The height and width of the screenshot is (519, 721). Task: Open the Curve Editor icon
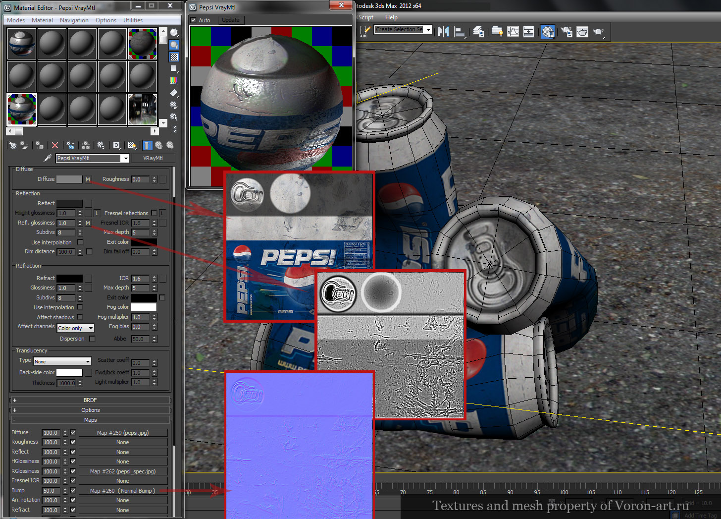tap(513, 32)
